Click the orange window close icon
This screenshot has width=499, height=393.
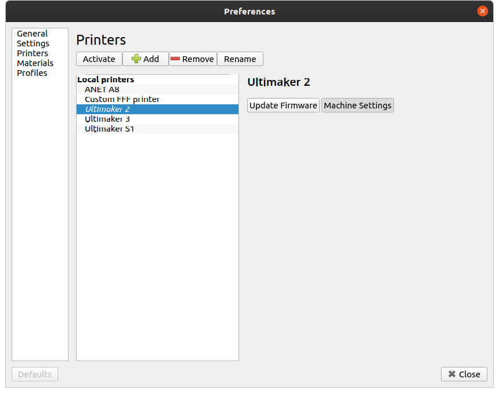482,11
